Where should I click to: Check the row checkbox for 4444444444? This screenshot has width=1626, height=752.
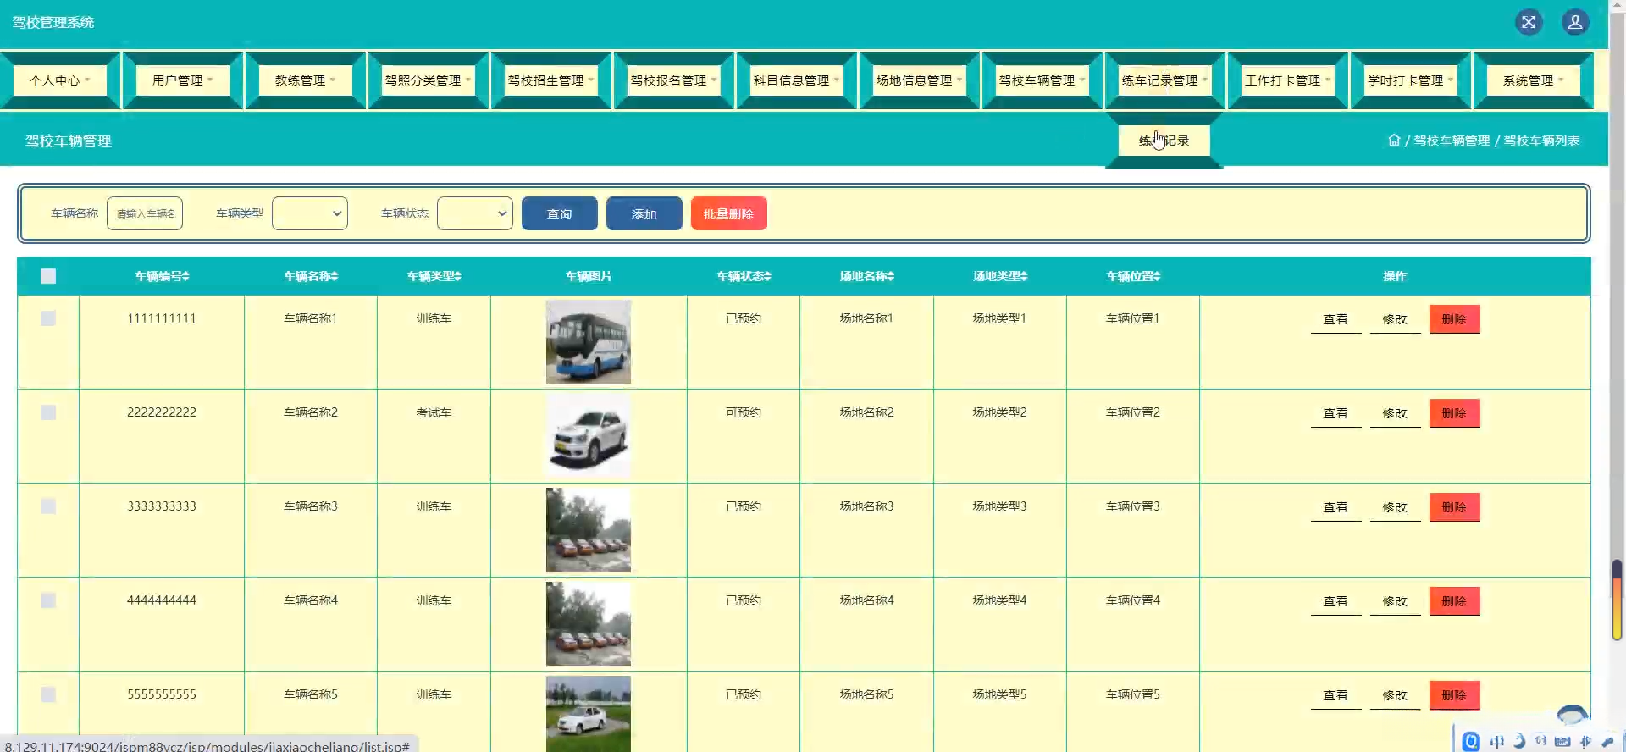click(x=48, y=600)
